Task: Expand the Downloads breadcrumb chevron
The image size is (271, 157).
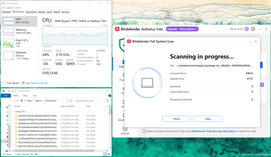Action: point(58,101)
